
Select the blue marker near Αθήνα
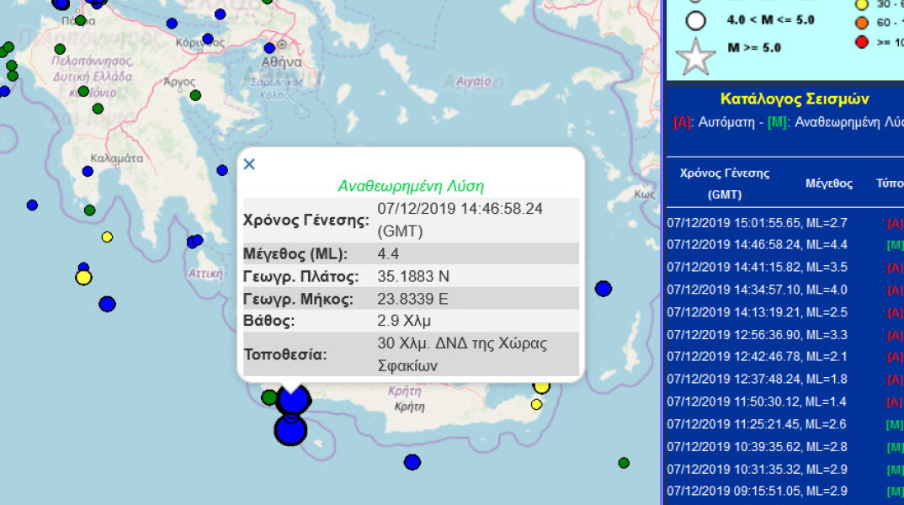[269, 48]
